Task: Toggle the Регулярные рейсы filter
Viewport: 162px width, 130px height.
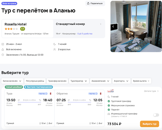Action: [35, 81]
